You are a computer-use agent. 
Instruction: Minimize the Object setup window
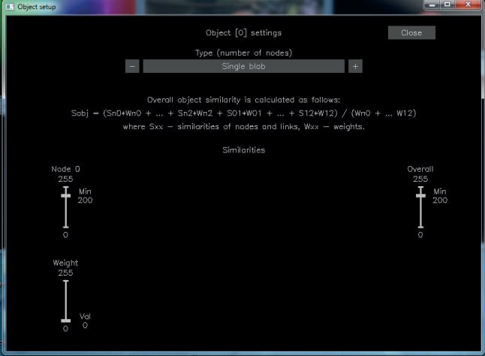[x=429, y=5]
